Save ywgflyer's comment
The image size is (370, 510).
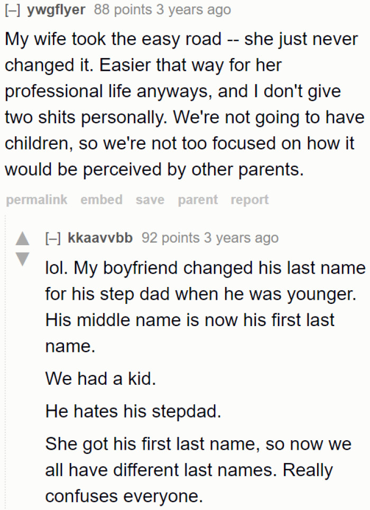[150, 200]
